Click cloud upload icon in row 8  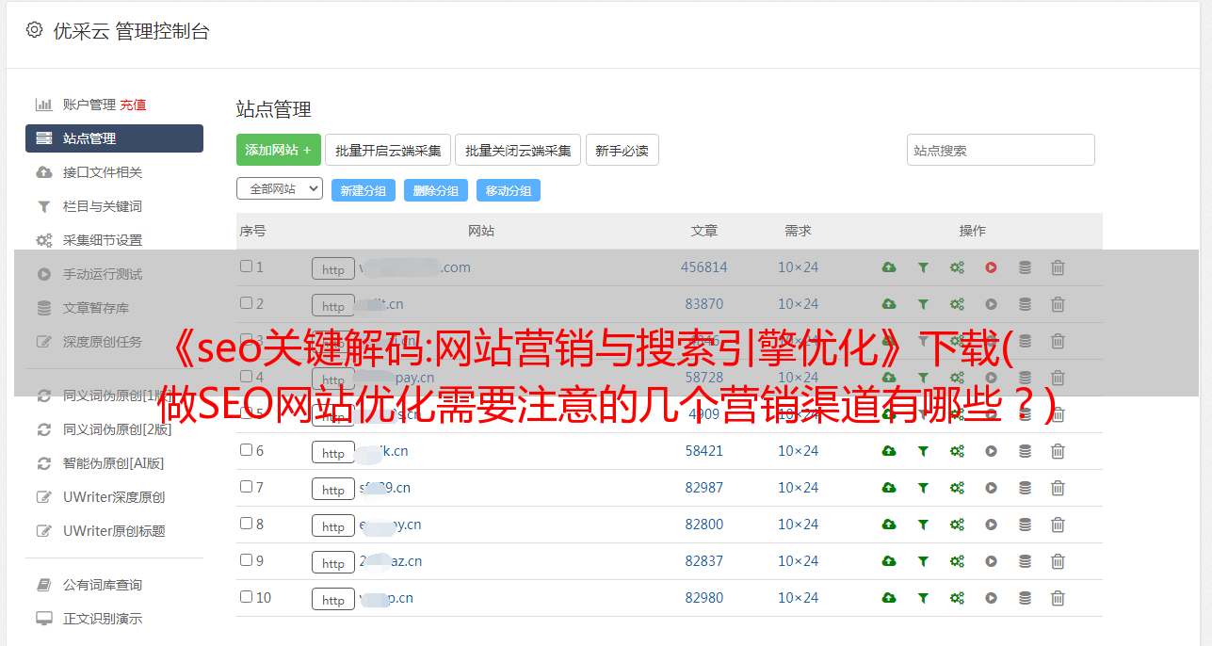(889, 525)
